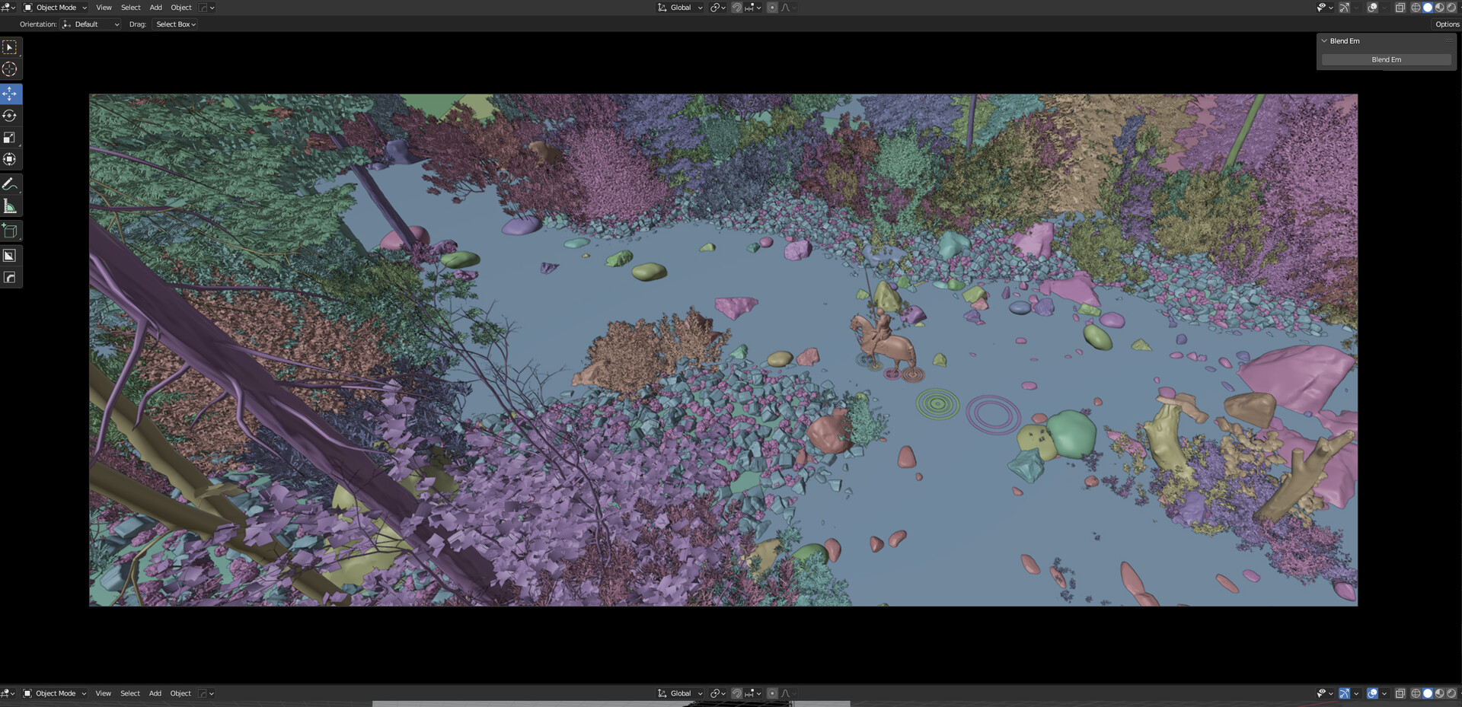Open editor type menu in bottom viewport header

[x=8, y=693]
